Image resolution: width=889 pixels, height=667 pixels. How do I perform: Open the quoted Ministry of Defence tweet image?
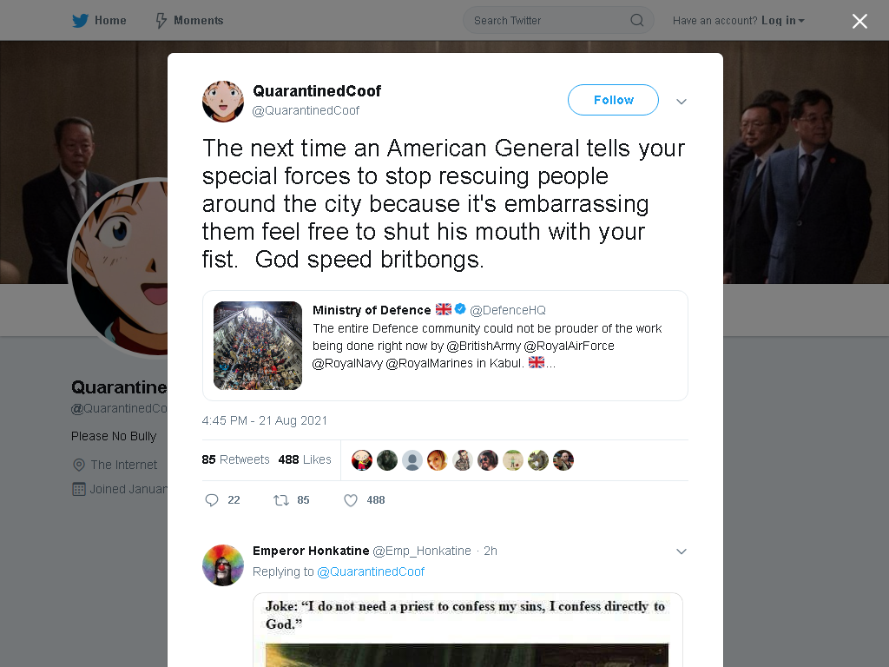click(258, 346)
